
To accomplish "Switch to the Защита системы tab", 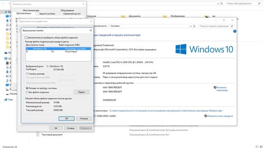I will point(47,14).
